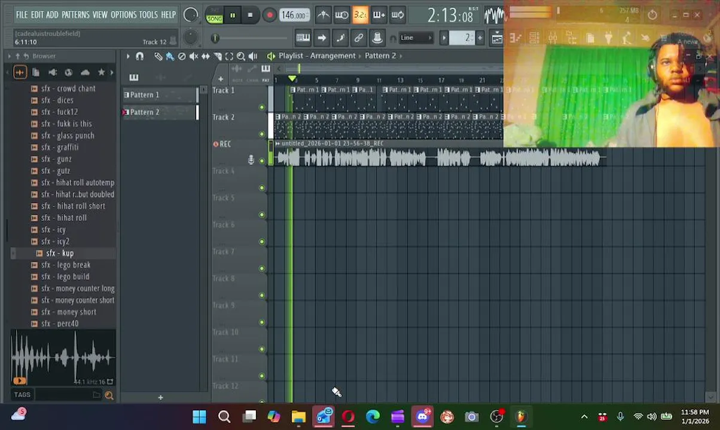Image resolution: width=720 pixels, height=430 pixels.
Task: Select the browser files tab icon
Action: 36,72
